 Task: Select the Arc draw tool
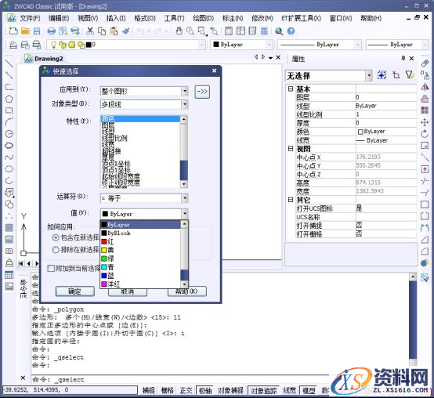click(x=9, y=122)
